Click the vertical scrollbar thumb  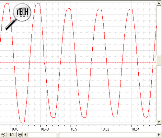pyautogui.click(x=159, y=60)
